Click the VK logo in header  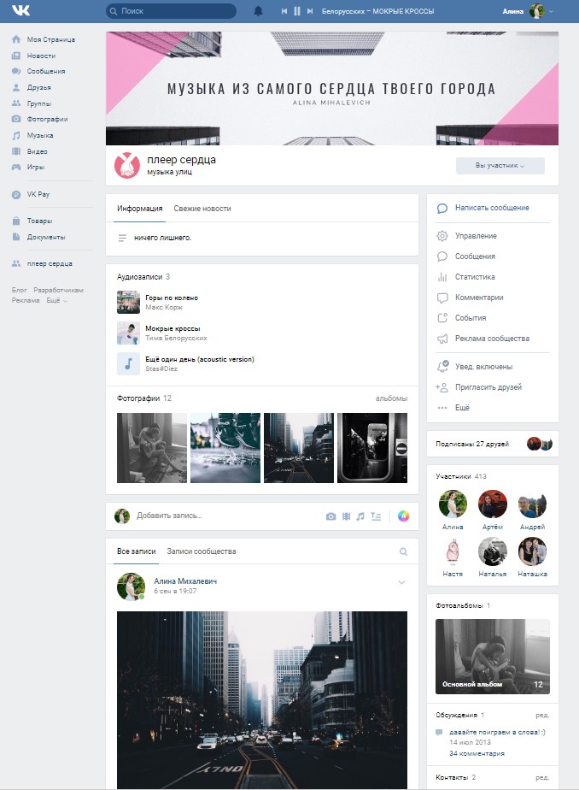[x=20, y=10]
